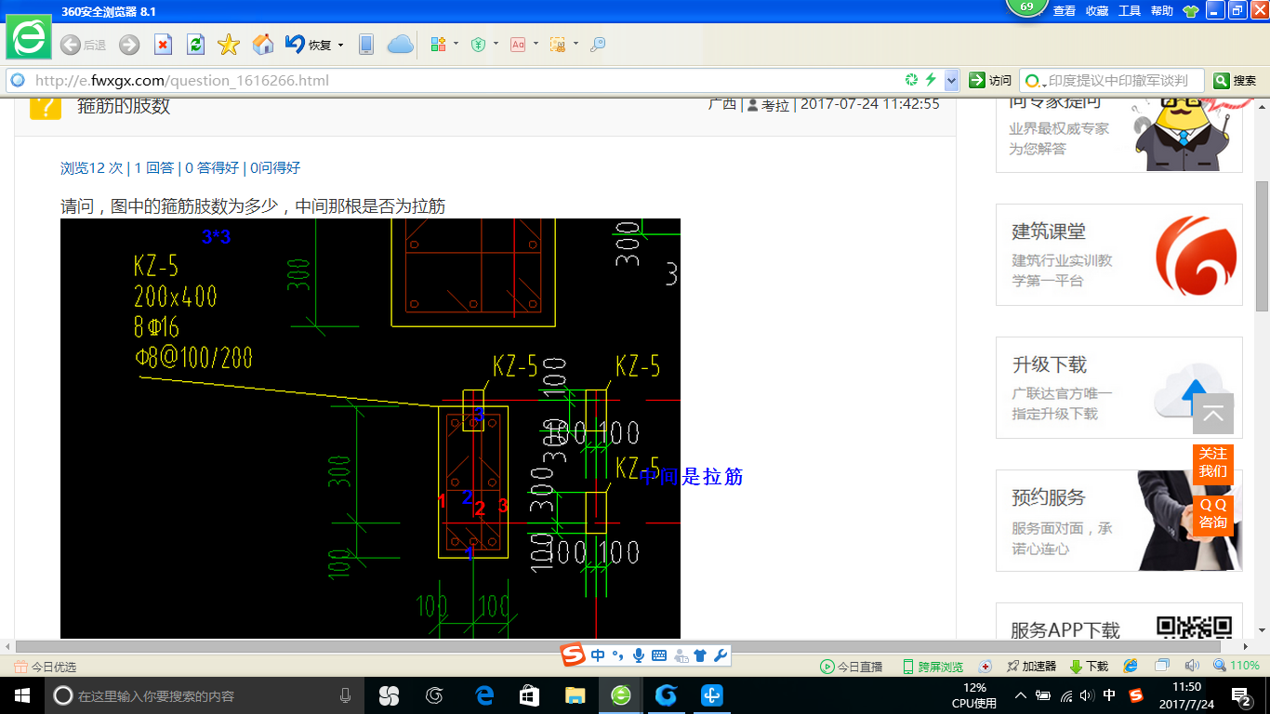Expand the address bar history dropdown
This screenshot has height=714, width=1270.
(951, 80)
